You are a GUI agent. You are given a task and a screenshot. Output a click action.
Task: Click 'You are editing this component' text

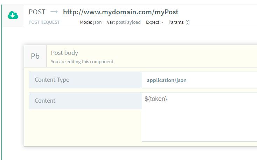point(82,61)
